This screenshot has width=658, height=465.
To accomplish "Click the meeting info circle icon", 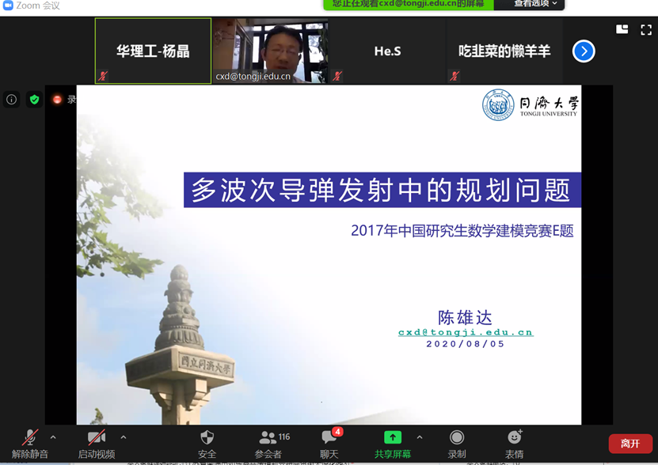I will pos(12,100).
